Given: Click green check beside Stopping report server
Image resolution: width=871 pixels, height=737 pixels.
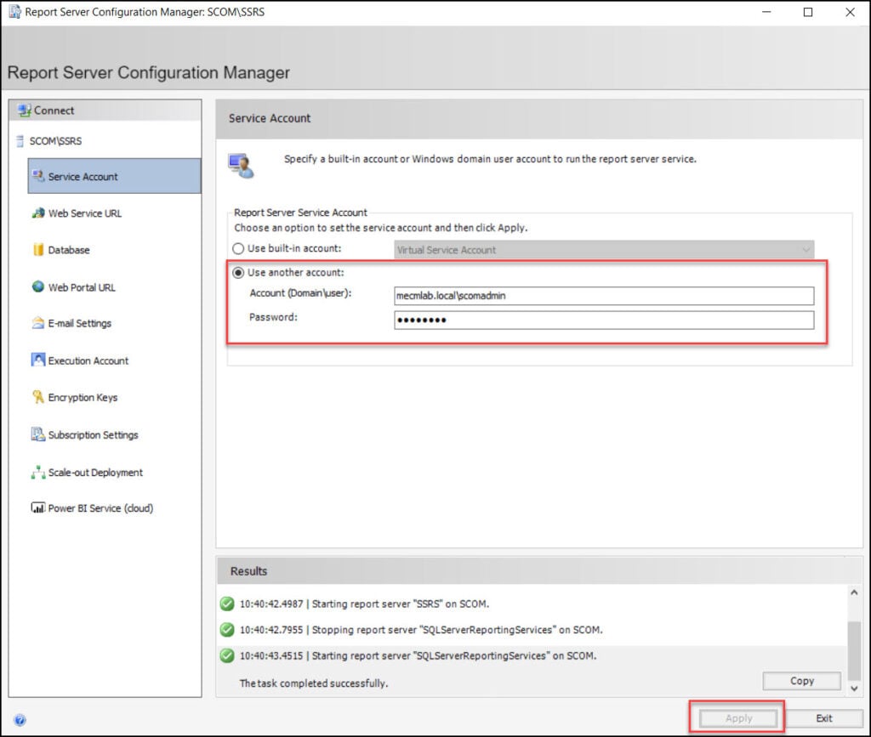Looking at the screenshot, I should tap(227, 629).
